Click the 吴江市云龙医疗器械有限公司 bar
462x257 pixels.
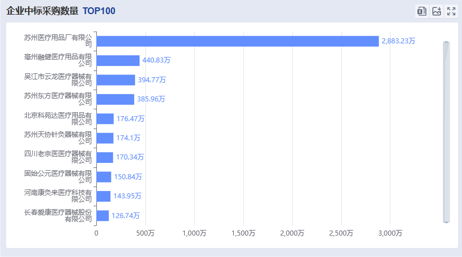pyautogui.click(x=115, y=80)
